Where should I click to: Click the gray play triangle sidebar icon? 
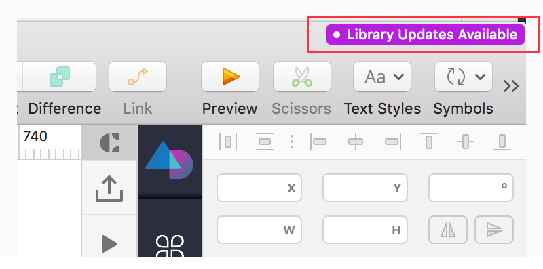(110, 244)
